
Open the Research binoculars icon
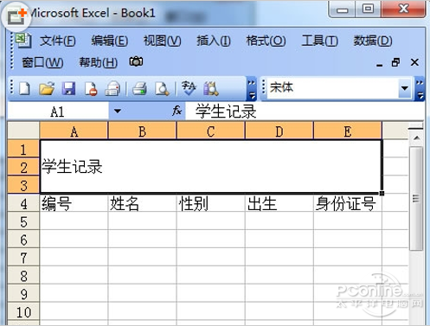(211, 88)
